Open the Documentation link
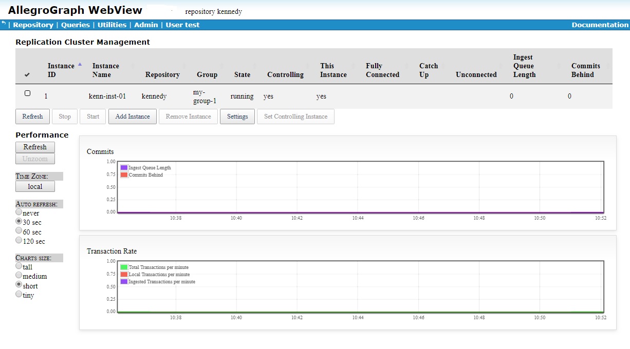This screenshot has width=630, height=349. [600, 25]
